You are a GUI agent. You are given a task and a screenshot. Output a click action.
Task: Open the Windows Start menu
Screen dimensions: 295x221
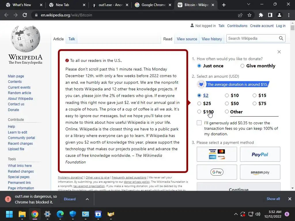tap(9, 214)
